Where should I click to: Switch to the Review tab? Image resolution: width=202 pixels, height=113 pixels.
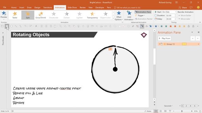[x=83, y=8]
